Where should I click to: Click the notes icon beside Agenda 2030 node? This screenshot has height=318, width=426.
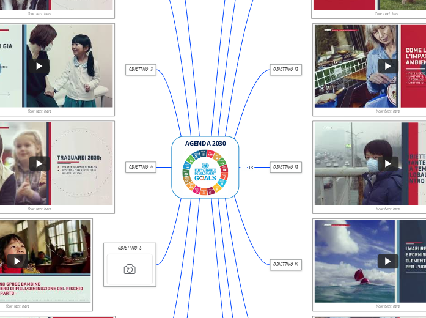(x=244, y=167)
